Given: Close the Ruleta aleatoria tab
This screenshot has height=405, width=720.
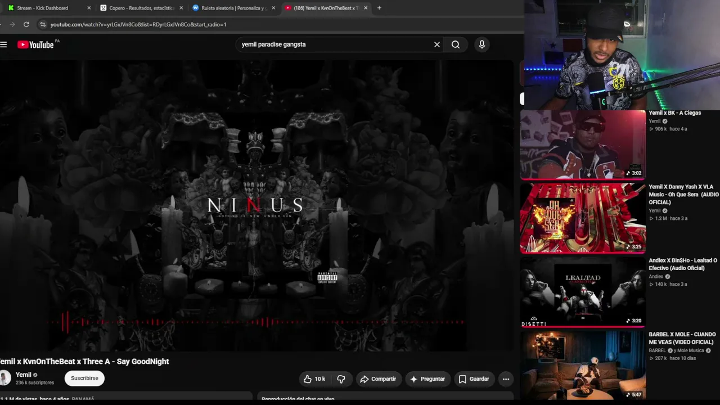Looking at the screenshot, I should pyautogui.click(x=273, y=8).
